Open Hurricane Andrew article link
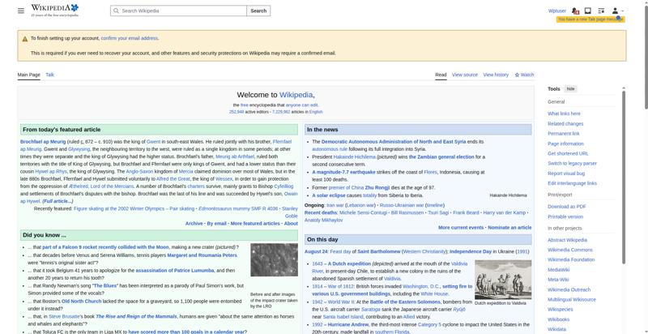This screenshot has height=334, width=648. 347,325
